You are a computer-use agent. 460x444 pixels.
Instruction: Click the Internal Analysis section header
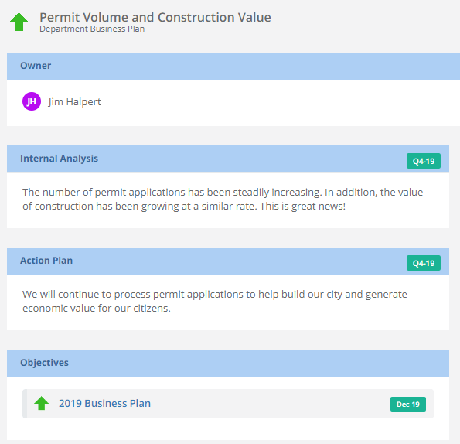tap(228, 159)
